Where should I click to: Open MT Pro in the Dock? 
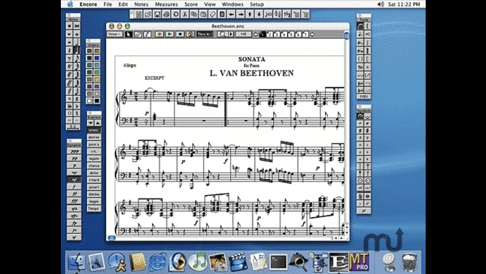359,262
